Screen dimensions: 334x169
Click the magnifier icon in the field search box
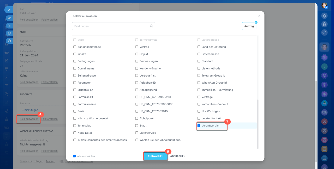151,26
